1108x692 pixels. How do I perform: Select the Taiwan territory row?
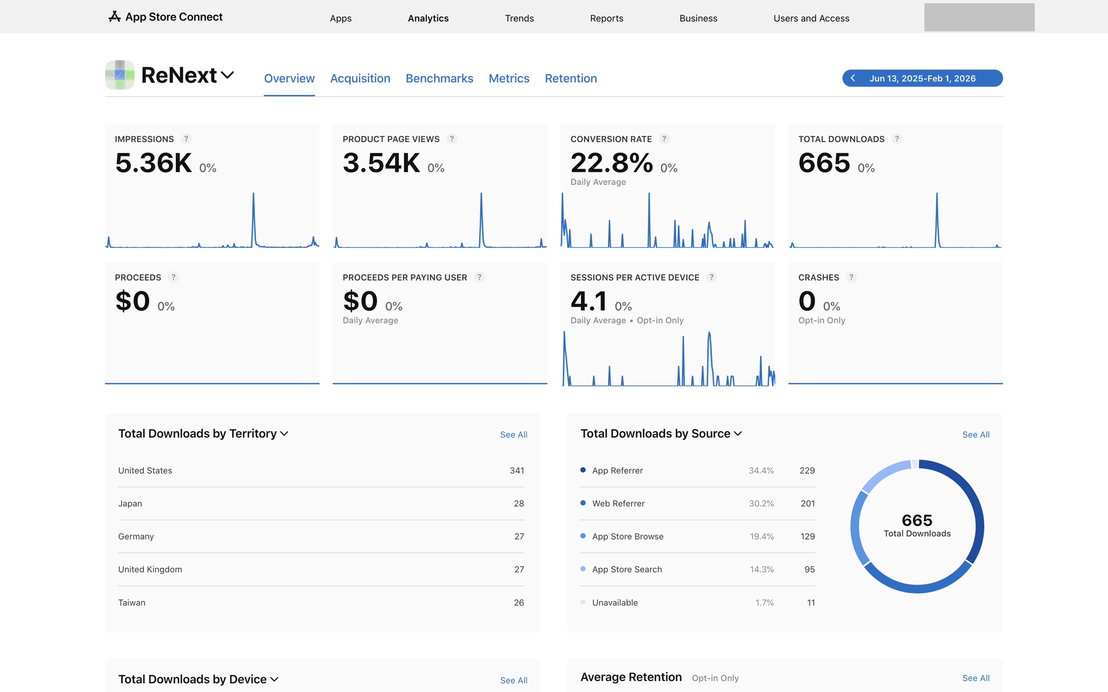tap(321, 602)
